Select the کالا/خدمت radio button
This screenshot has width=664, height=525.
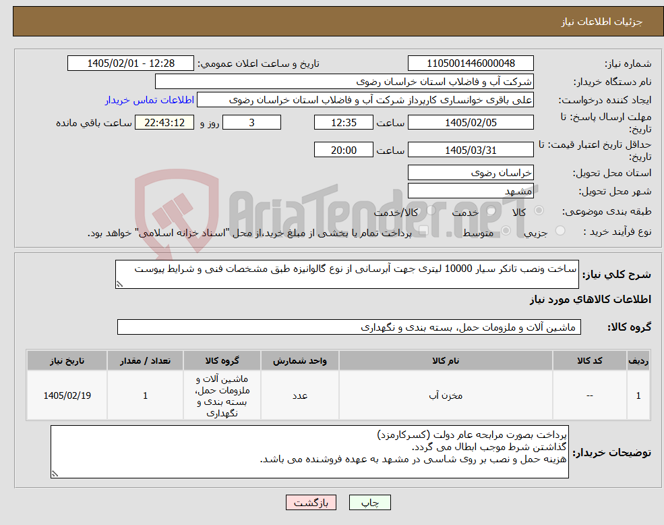(431, 211)
